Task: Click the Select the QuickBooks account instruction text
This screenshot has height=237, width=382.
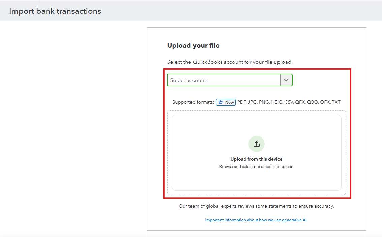Action: [x=230, y=62]
